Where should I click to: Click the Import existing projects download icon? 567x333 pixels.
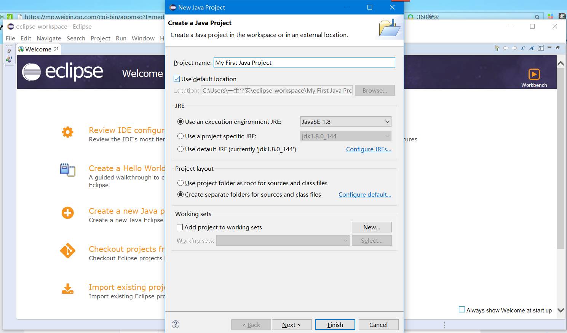coord(68,289)
